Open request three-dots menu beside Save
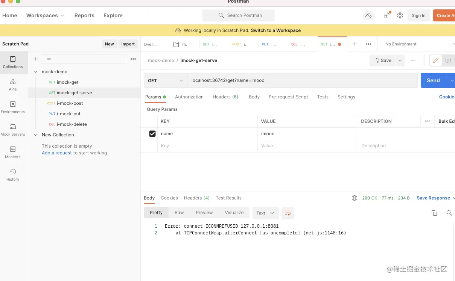Screen dimensions: 455x281 [x=414, y=60]
